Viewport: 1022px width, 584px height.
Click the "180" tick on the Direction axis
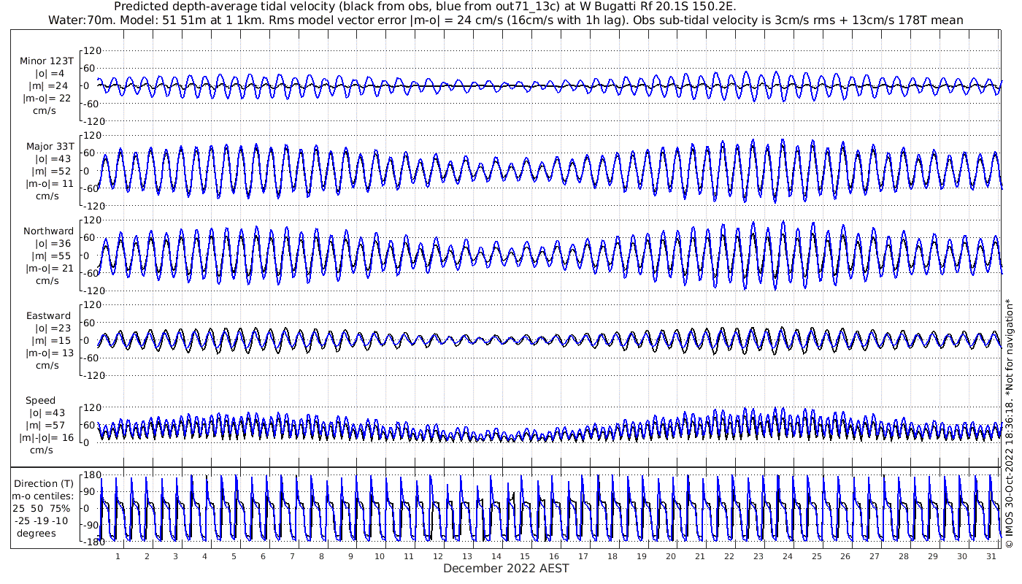pos(91,474)
